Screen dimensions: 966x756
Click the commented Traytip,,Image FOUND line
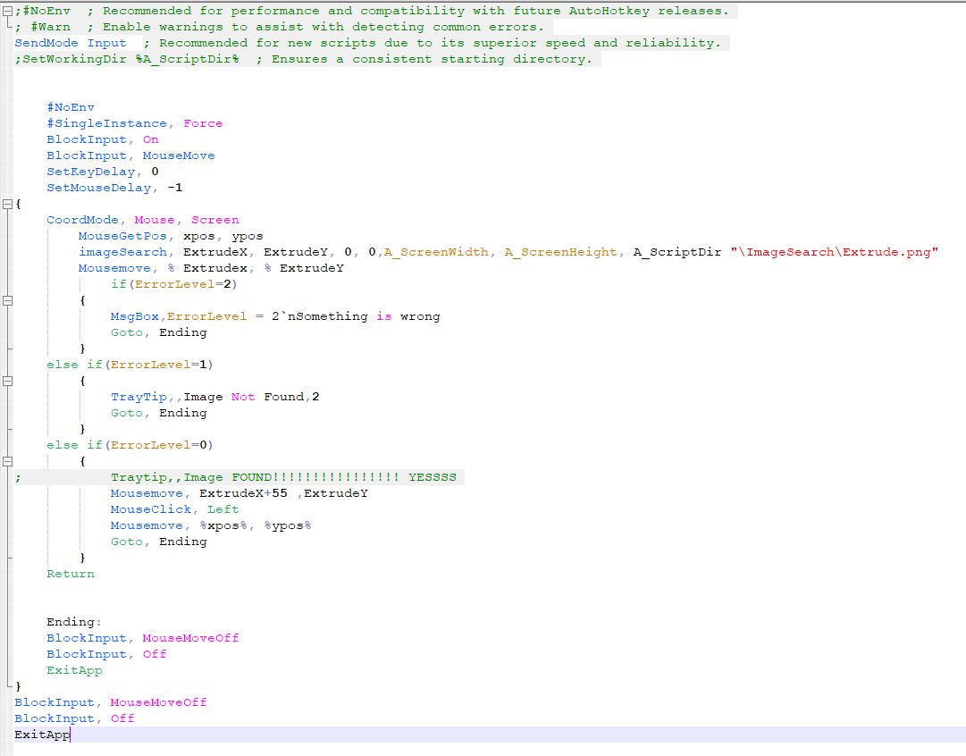[283, 477]
